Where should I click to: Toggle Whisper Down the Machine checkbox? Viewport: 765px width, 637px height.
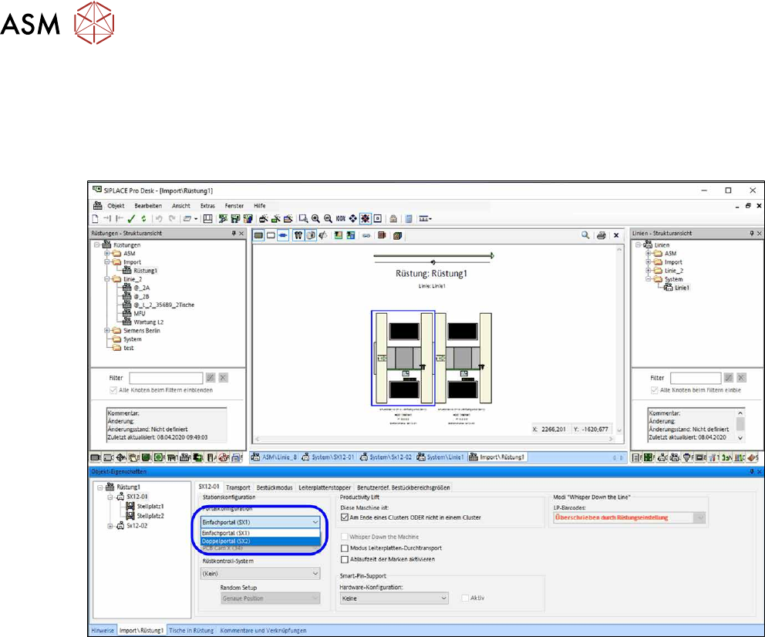point(345,537)
